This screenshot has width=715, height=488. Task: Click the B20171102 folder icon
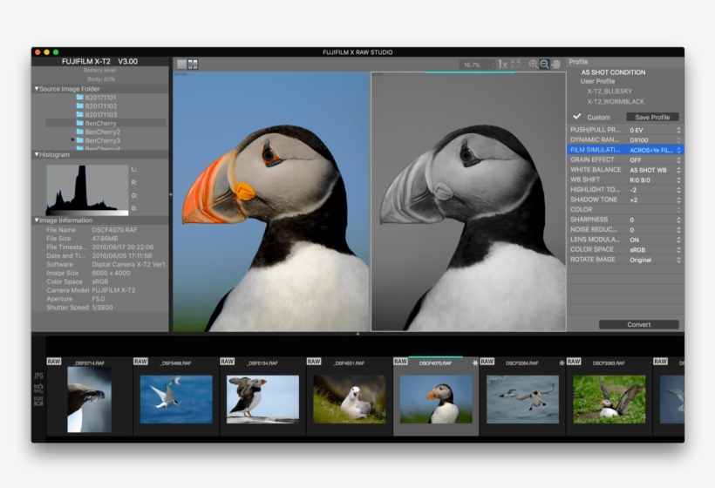point(80,105)
